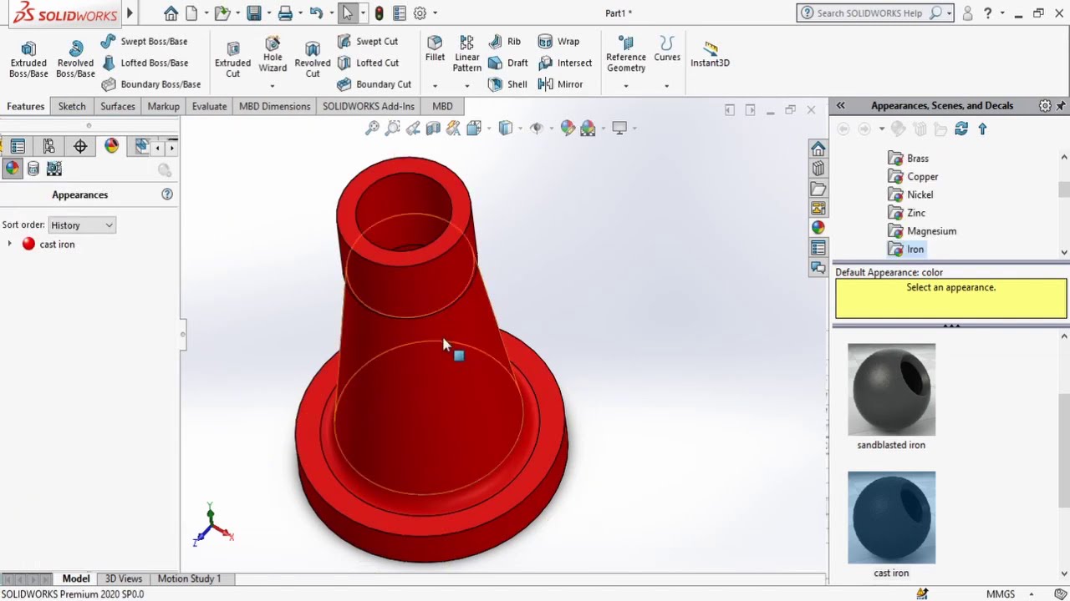Screen dimensions: 1070x601
Task: Click the Zoom to Area icon
Action: (x=392, y=128)
